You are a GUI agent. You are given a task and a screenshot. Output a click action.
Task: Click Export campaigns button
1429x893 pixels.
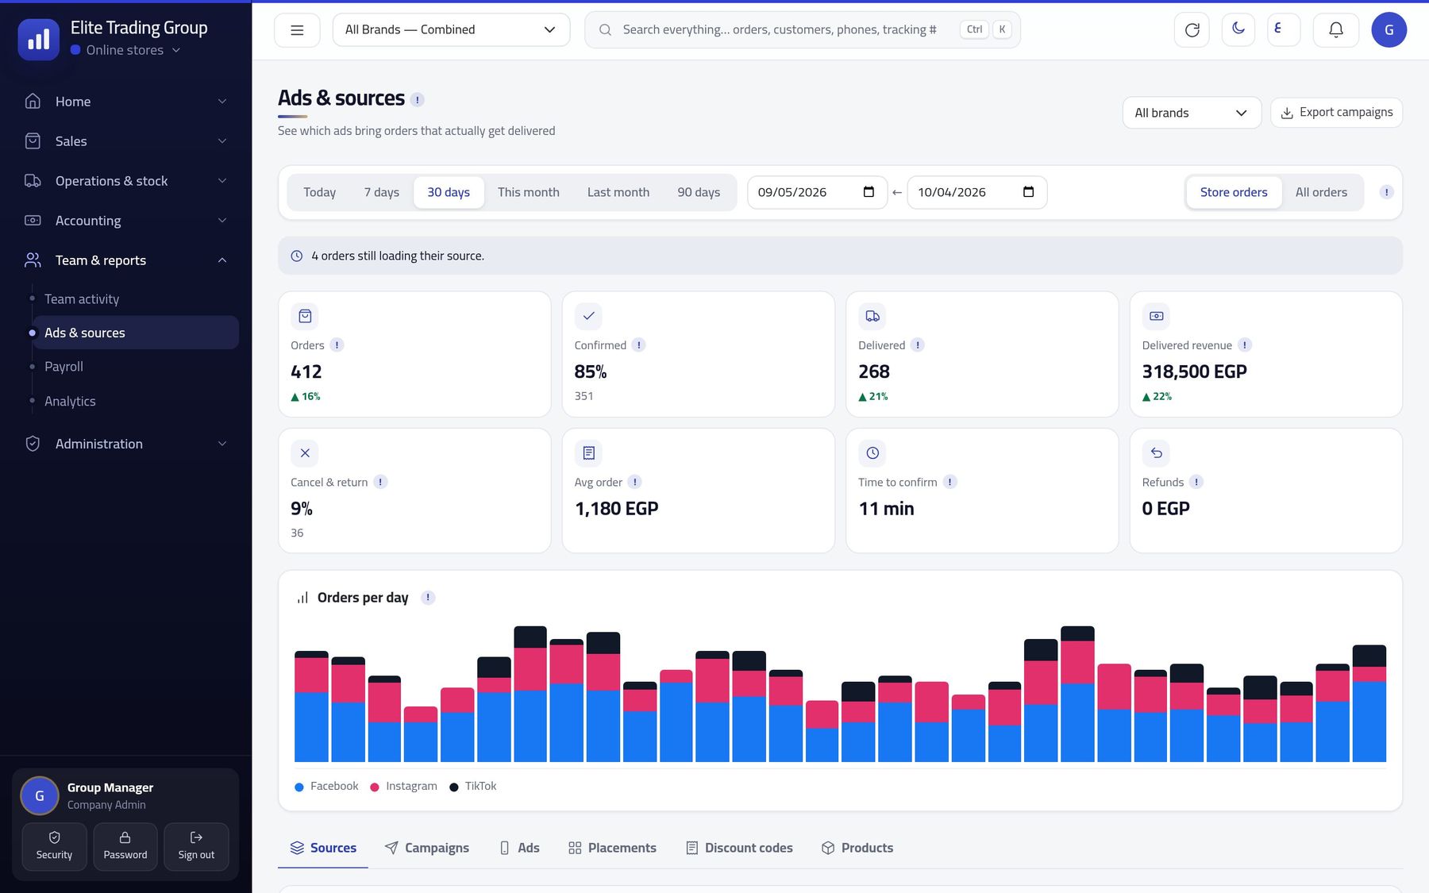pos(1336,113)
